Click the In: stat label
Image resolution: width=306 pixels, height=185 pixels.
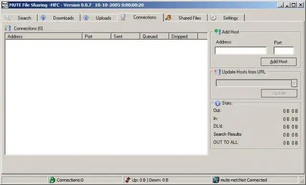(216, 119)
